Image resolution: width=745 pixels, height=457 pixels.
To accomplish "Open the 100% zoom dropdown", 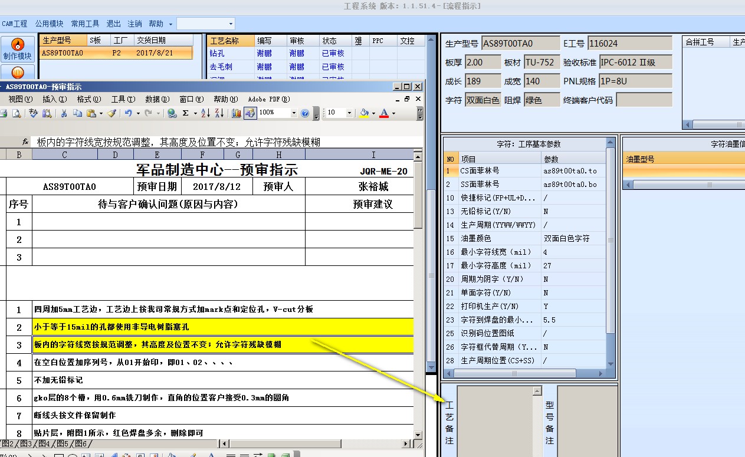I will [294, 113].
